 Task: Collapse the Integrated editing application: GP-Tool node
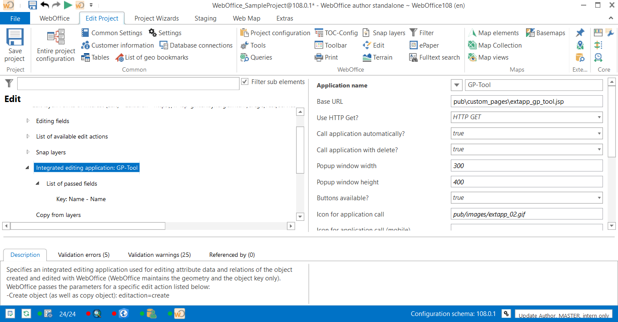click(x=28, y=167)
